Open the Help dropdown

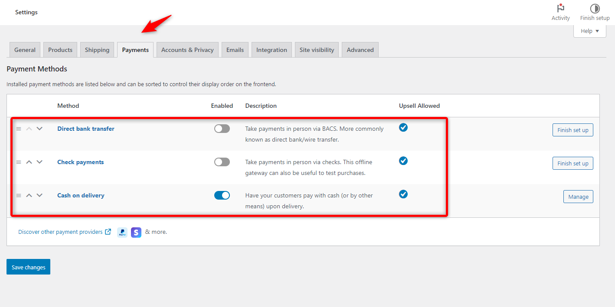589,31
